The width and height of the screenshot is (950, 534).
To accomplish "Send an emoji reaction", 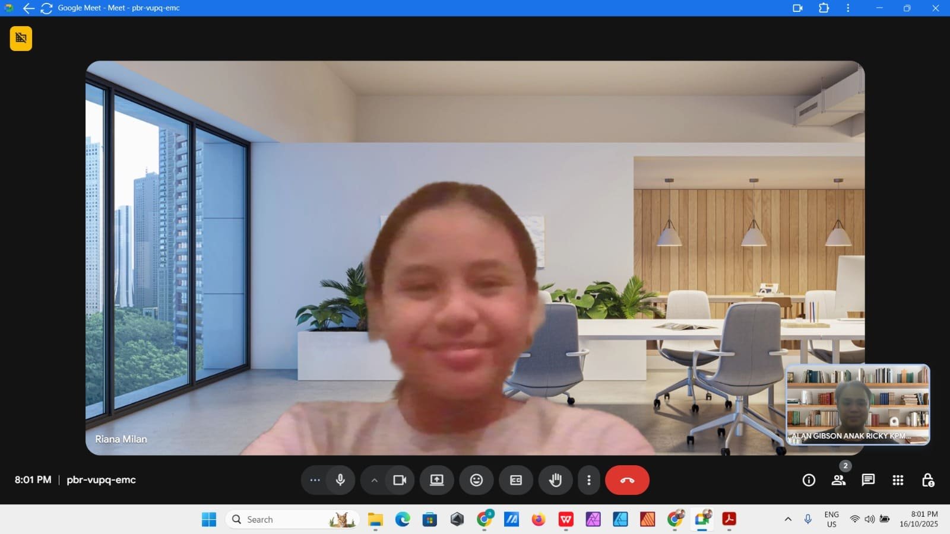I will (477, 480).
